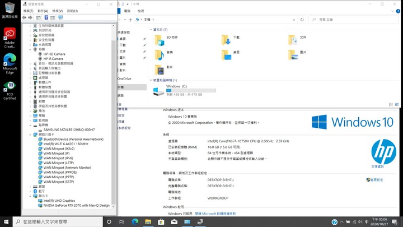Collapse the 顯示卡 display adapters category
Screen dimensions: 403x227
pos(30,196)
